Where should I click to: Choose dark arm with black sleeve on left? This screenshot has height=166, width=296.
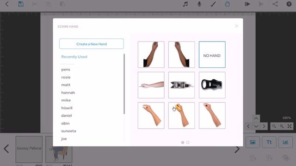(x=151, y=54)
